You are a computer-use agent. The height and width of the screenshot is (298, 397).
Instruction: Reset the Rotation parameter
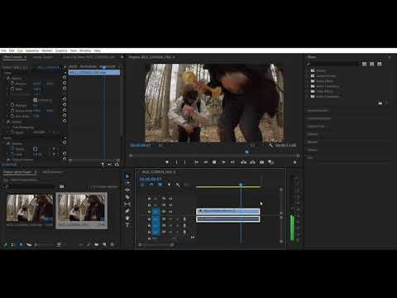pyautogui.click(x=65, y=105)
